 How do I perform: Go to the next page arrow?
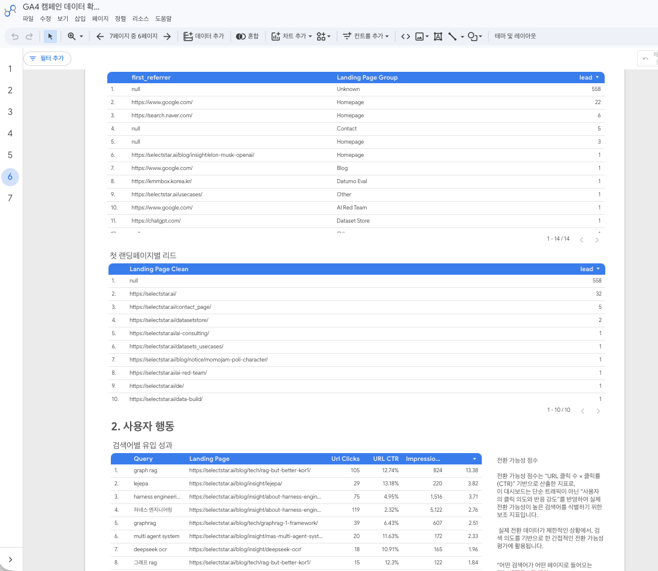[x=167, y=37]
